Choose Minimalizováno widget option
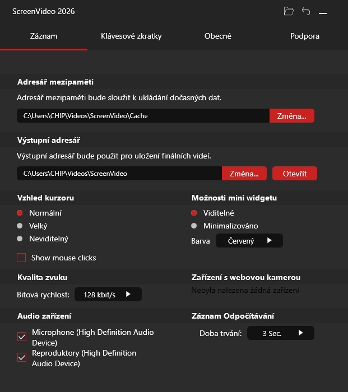Image resolution: width=348 pixels, height=392 pixels. (x=224, y=226)
